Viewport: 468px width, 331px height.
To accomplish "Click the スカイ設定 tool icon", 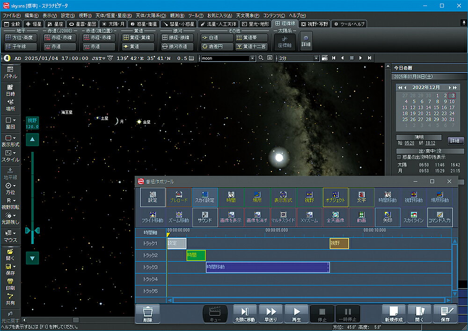I will pos(205,197).
